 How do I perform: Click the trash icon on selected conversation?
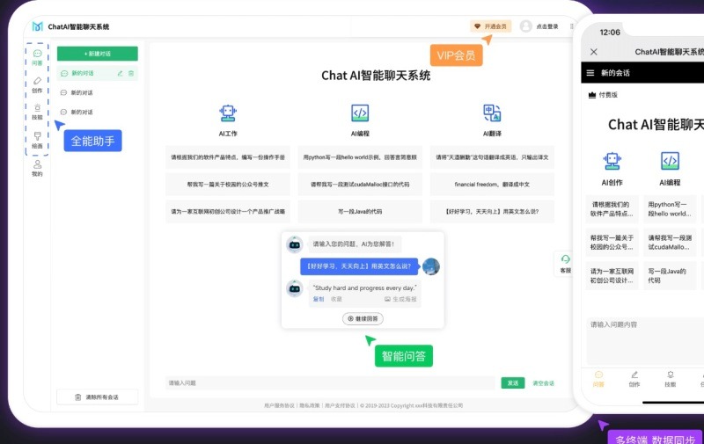131,73
